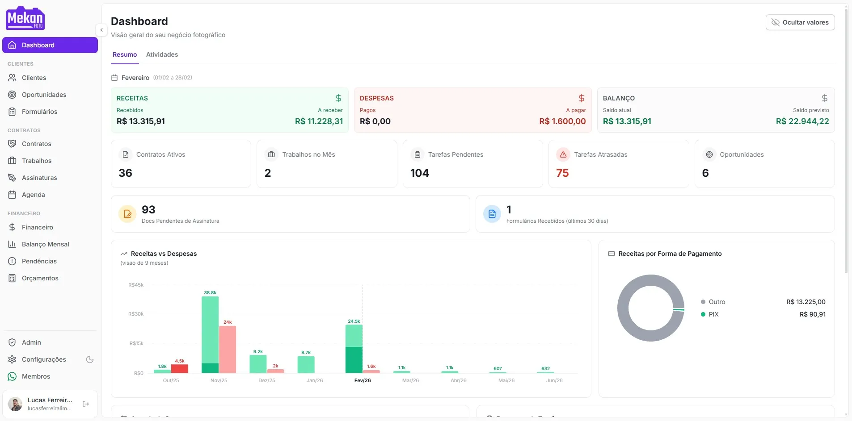
Task: Open Contratos using the handshake icon
Action: coord(12,143)
